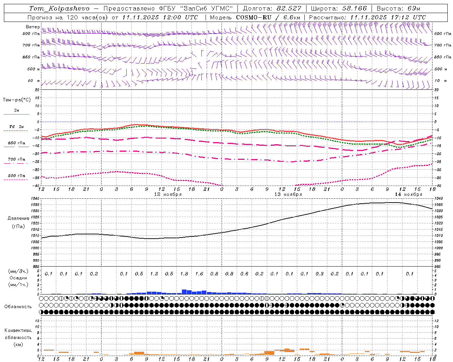Click the '(мм/3ч.)' precipitation unit label
The width and height of the screenshot is (453, 362).
(18, 271)
